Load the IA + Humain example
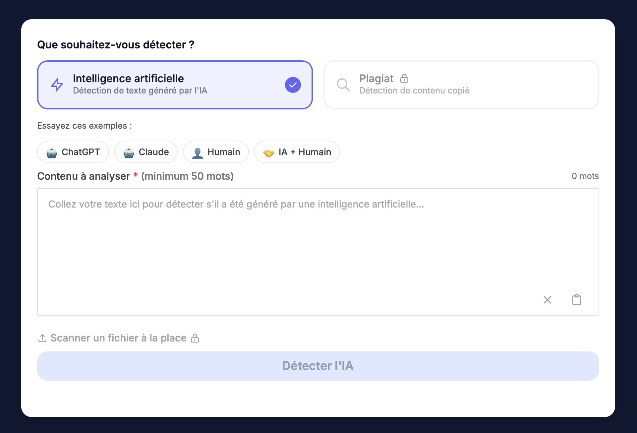637x433 pixels. pyautogui.click(x=297, y=152)
